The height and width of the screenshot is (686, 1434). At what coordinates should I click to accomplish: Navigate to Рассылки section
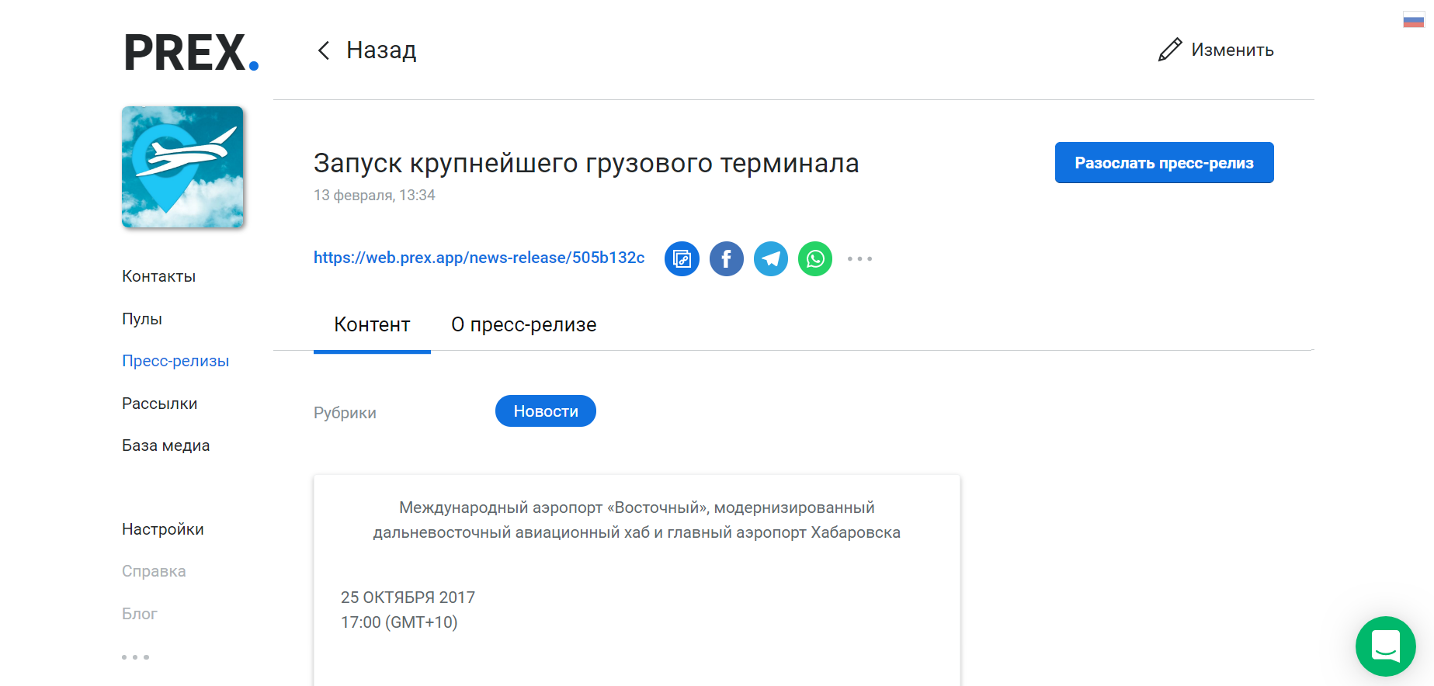click(159, 404)
